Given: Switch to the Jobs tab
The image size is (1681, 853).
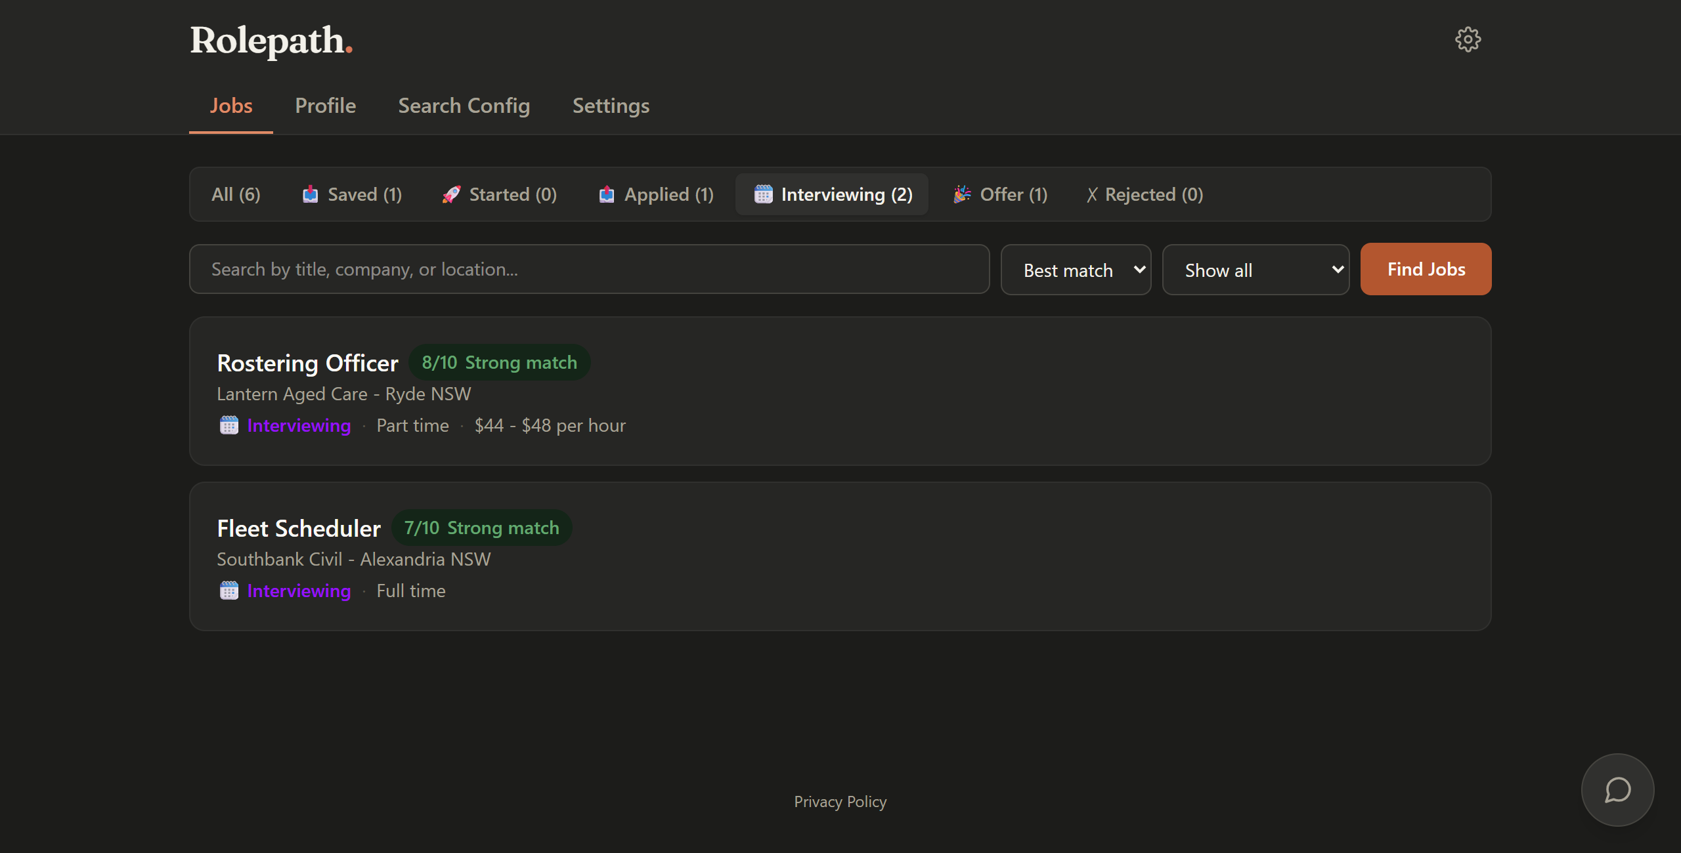Looking at the screenshot, I should pyautogui.click(x=231, y=106).
